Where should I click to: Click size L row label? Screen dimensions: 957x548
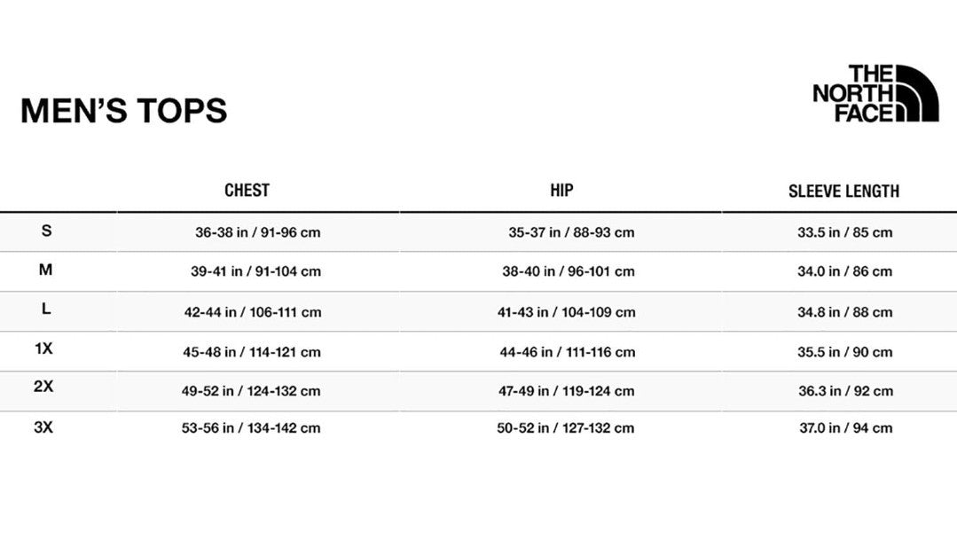point(46,309)
